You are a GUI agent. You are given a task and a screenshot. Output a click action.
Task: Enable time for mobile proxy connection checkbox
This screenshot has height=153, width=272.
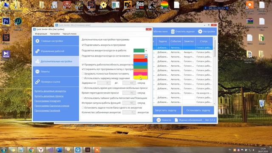tap(83, 88)
